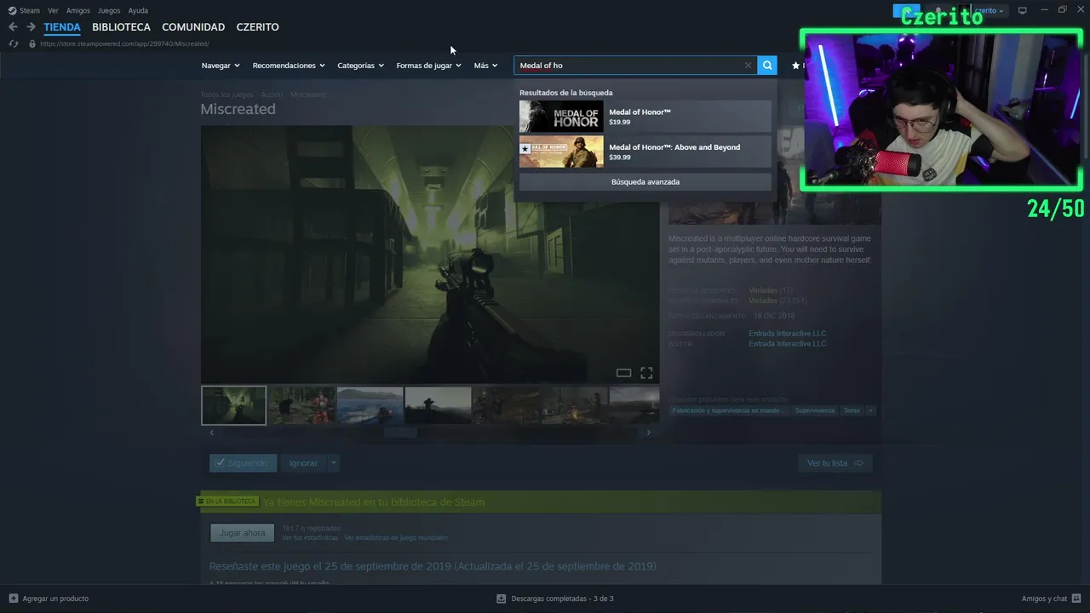Go back using the browser back arrow
1090x613 pixels.
point(13,27)
